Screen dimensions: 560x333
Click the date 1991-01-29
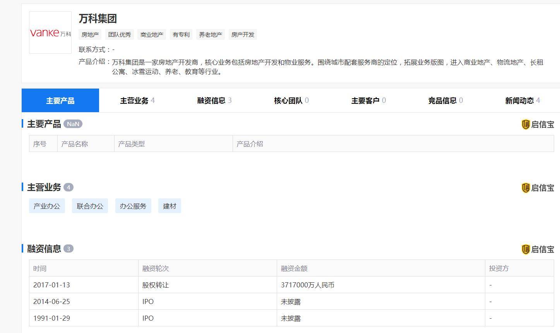[51, 318]
